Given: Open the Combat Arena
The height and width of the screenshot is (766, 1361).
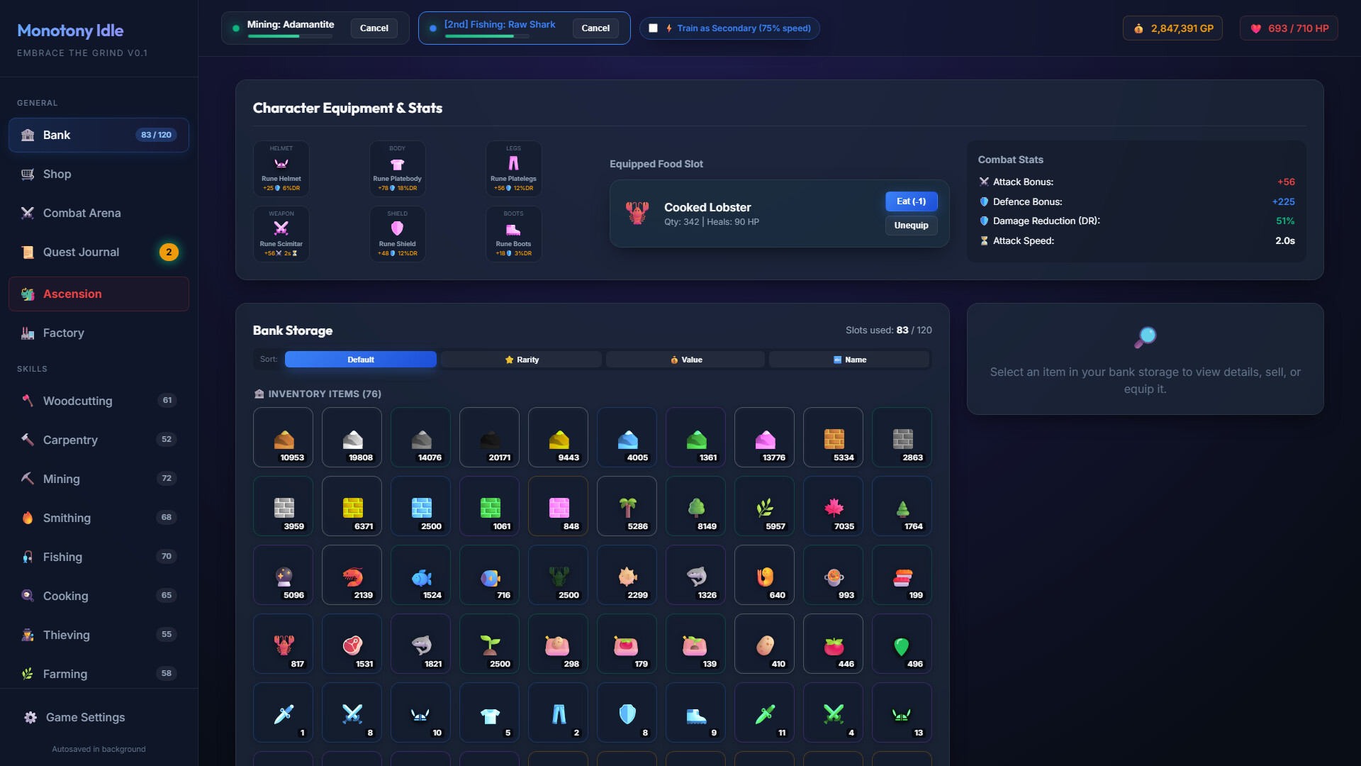Looking at the screenshot, I should pos(99,213).
